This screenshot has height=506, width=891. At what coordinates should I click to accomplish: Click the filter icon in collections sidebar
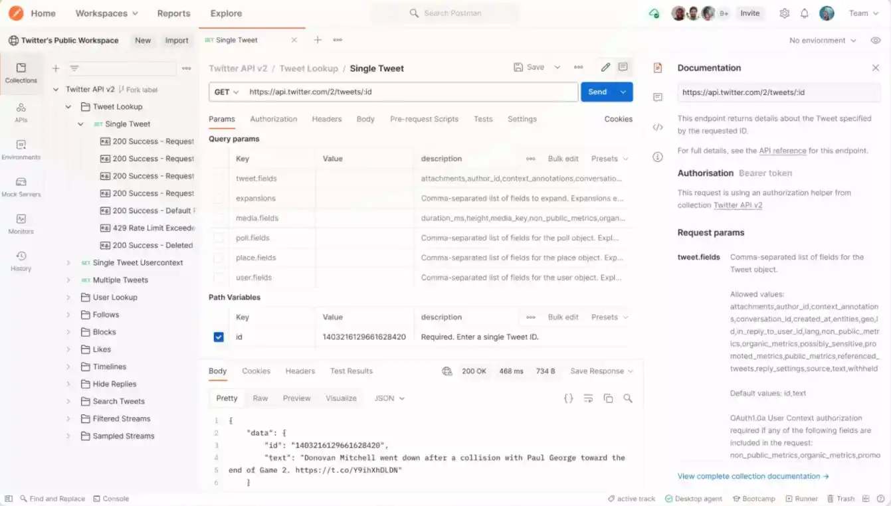pyautogui.click(x=74, y=68)
